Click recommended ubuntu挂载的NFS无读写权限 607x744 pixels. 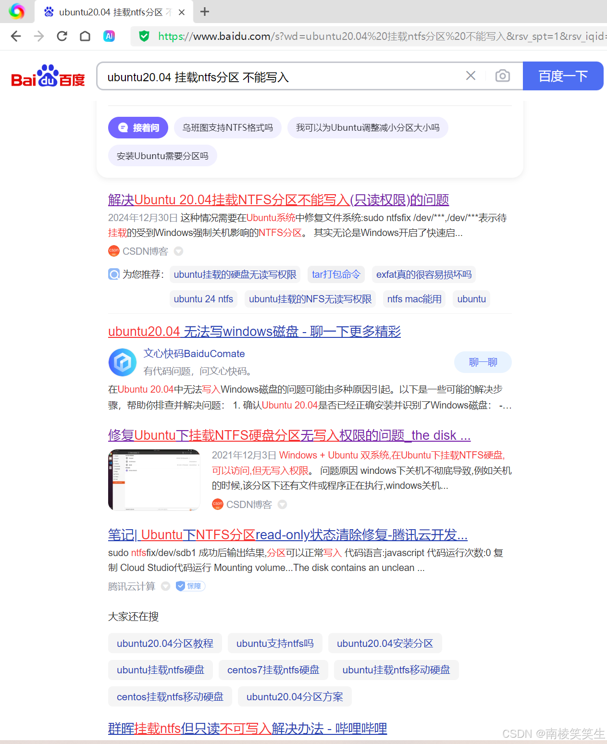click(310, 299)
